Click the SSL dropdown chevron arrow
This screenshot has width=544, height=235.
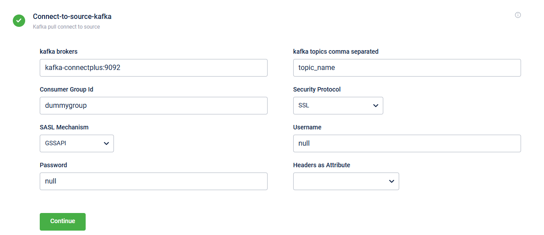(x=376, y=106)
